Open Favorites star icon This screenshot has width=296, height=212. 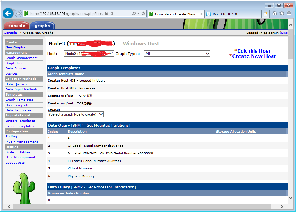click(282, 13)
